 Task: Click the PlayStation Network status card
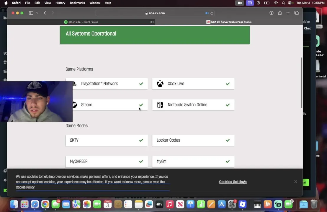click(107, 84)
